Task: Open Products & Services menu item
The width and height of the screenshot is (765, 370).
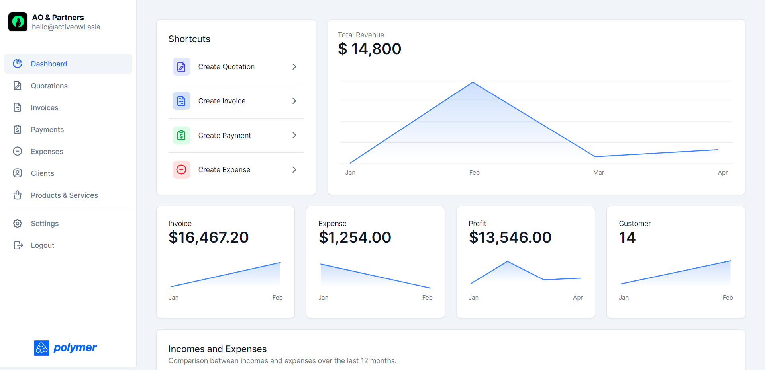Action: (68, 195)
